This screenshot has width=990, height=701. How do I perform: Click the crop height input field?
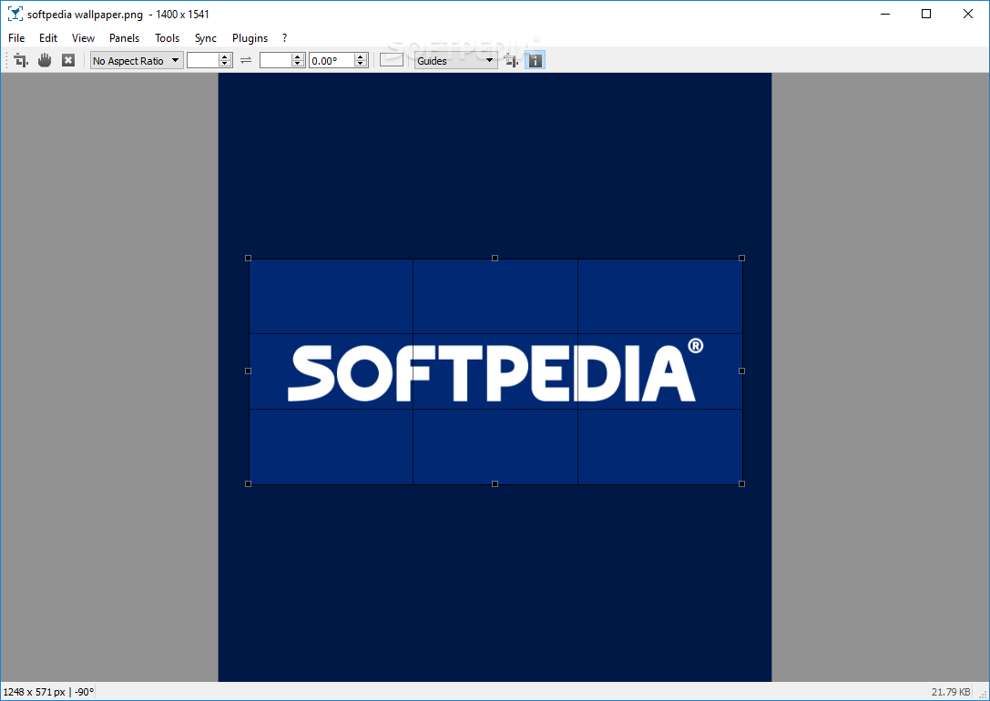click(275, 61)
